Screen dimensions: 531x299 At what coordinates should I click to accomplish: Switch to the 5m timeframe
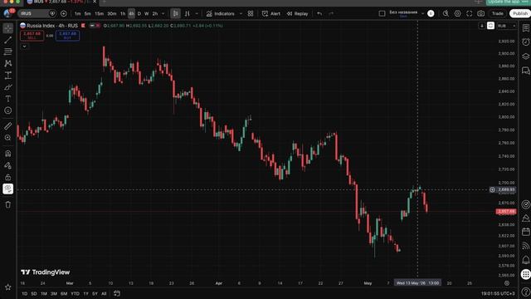88,13
